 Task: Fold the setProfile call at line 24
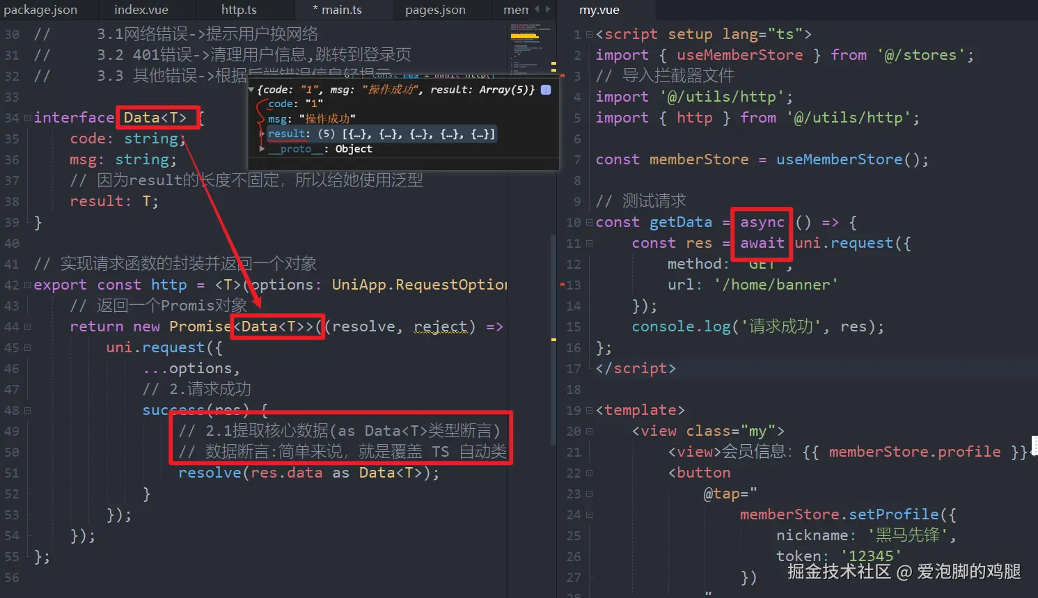(589, 514)
